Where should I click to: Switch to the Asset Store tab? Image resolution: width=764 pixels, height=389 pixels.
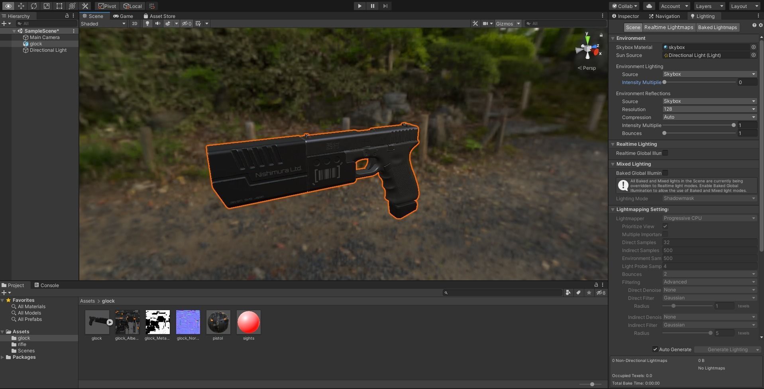[159, 16]
